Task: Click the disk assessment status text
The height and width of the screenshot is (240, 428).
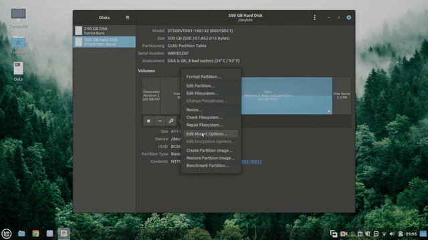Action: coord(203,61)
